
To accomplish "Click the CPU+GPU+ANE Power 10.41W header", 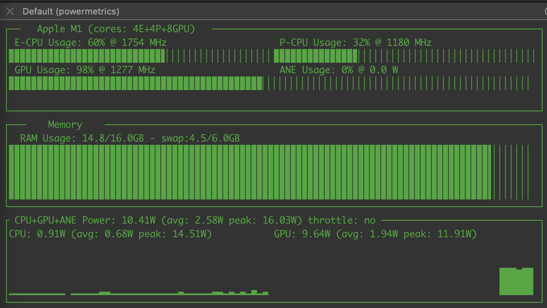I will 195,220.
